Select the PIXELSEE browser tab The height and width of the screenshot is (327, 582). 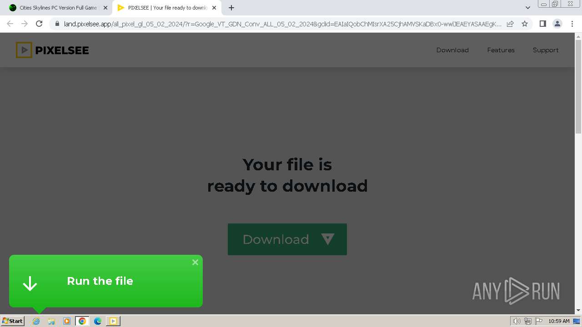click(167, 8)
